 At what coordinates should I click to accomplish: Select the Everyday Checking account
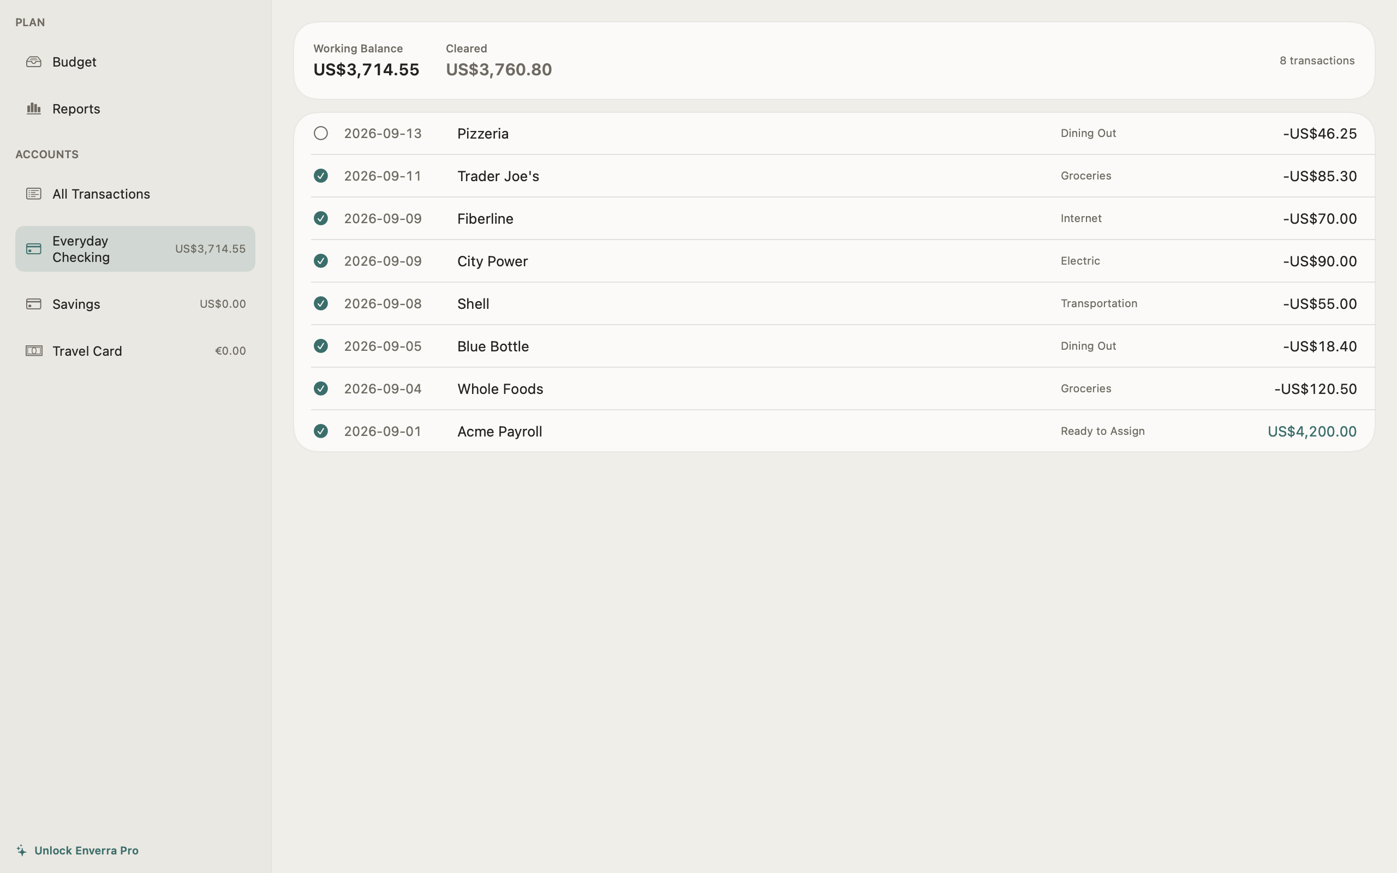[135, 249]
